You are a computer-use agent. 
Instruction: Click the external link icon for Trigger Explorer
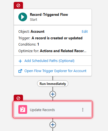[20, 71]
